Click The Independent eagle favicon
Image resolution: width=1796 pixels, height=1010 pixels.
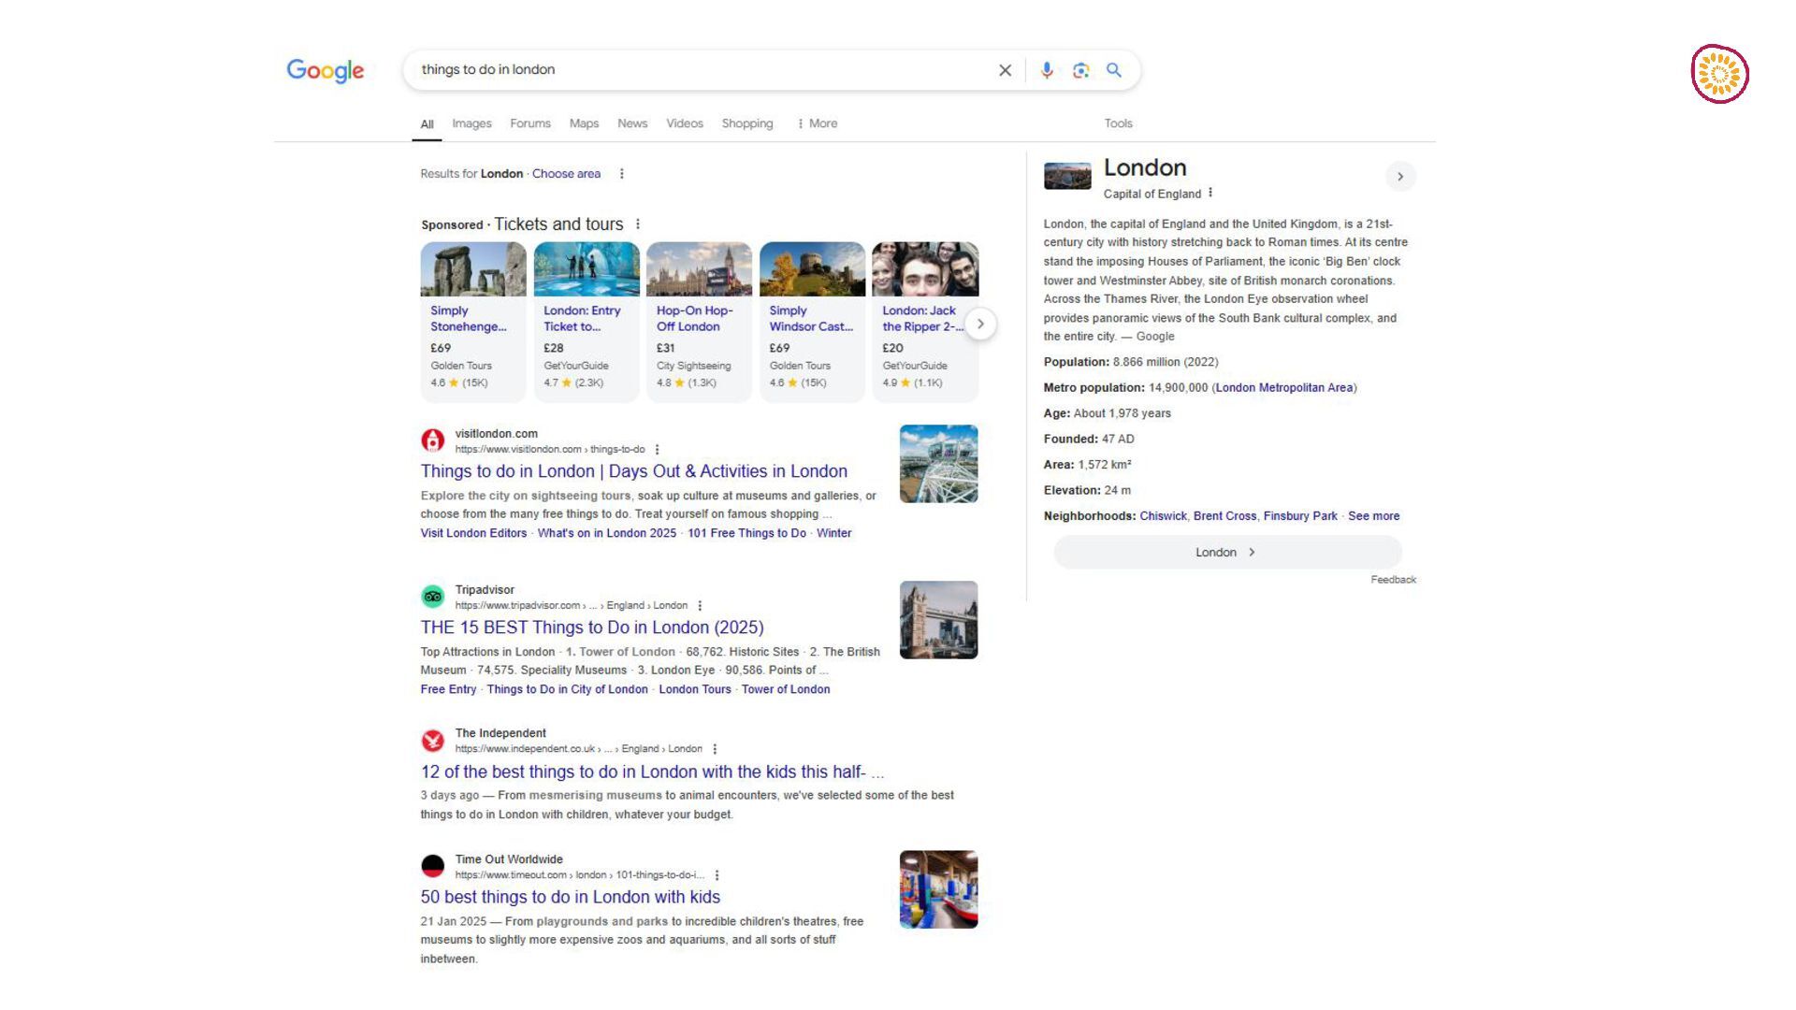[432, 740]
